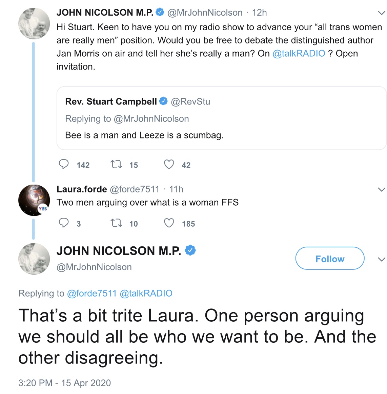Image resolution: width=387 pixels, height=394 pixels.
Task: Follow JOHN NICOLSON M.P.
Action: (330, 259)
